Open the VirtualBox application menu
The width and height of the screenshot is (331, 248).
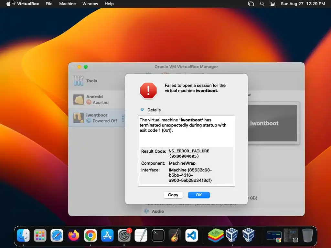(x=28, y=4)
